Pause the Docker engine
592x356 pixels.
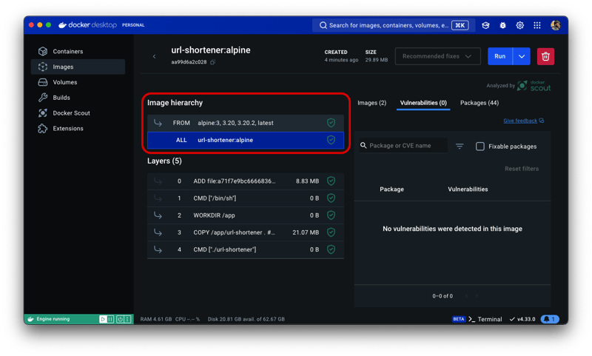click(x=110, y=320)
